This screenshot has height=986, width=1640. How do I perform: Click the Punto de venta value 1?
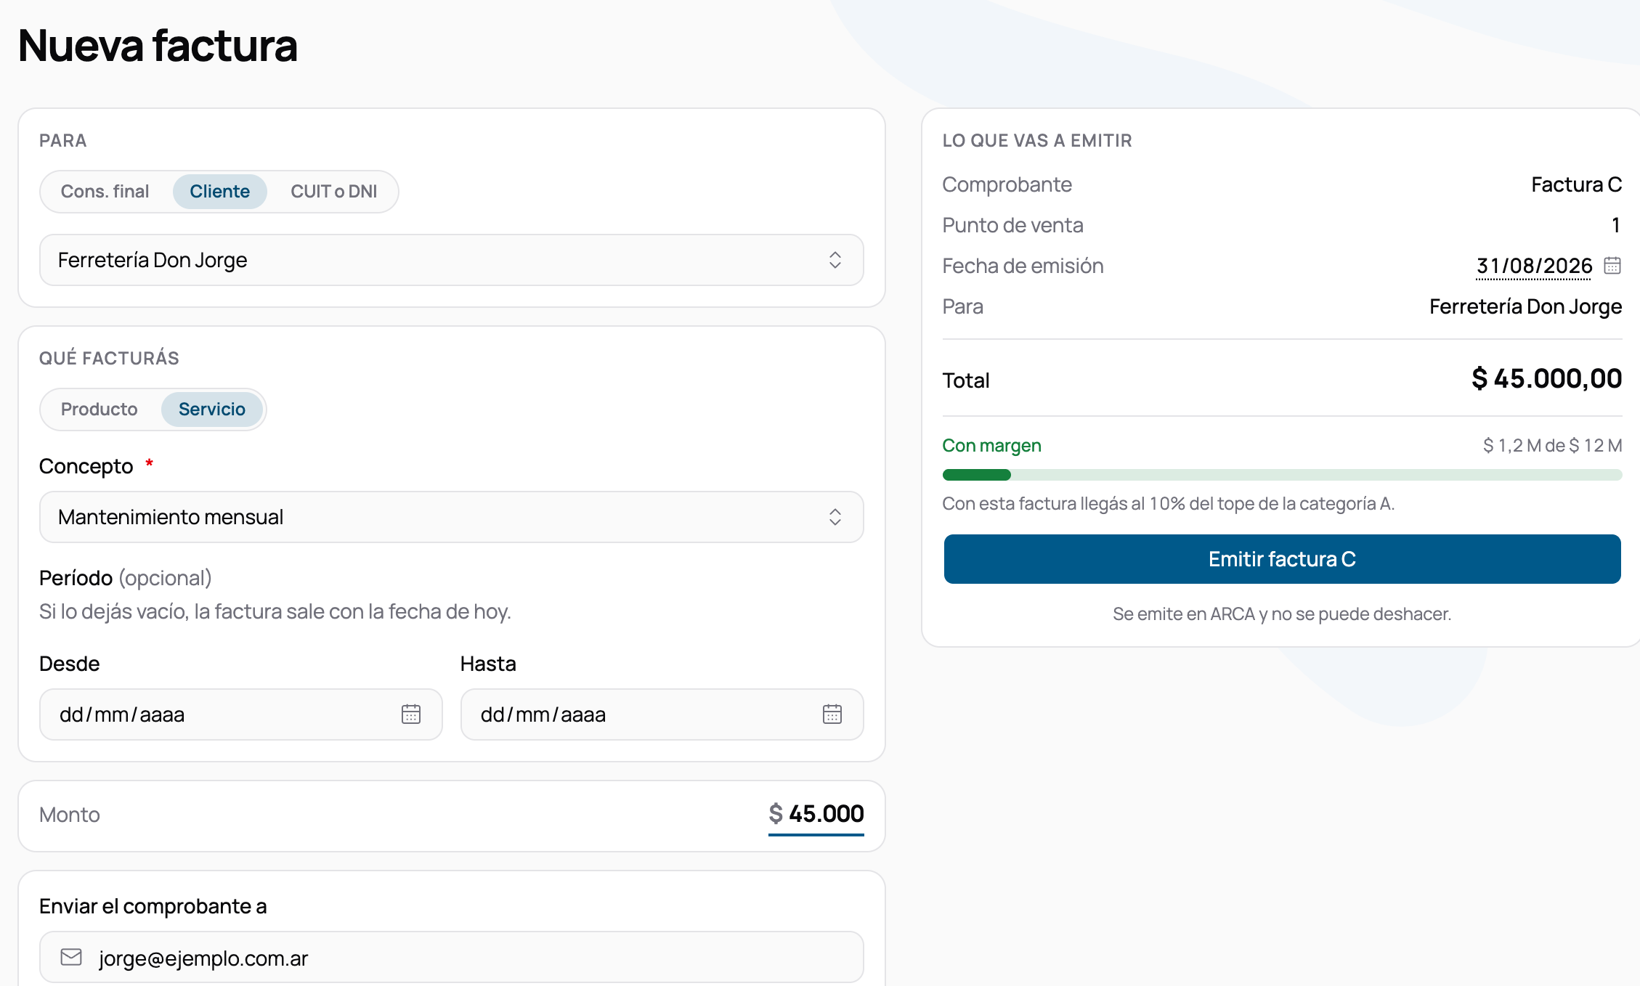(1616, 225)
